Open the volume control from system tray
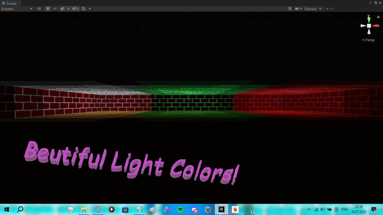 (x=322, y=209)
